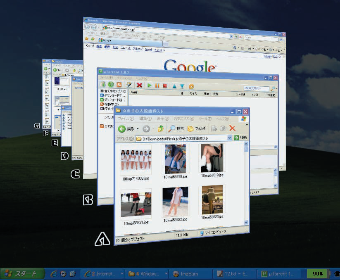Viewport: 340px width, 280px height.
Task: Select ダウンロード中 category in µTorrent sidebar
Action: coord(113,95)
